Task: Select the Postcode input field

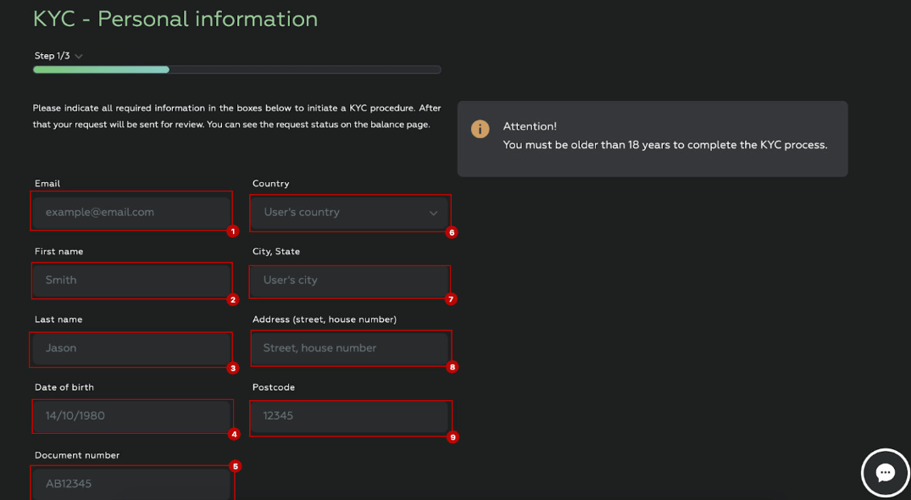Action: 349,416
